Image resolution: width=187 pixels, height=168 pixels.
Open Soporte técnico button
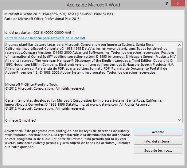point(158,150)
